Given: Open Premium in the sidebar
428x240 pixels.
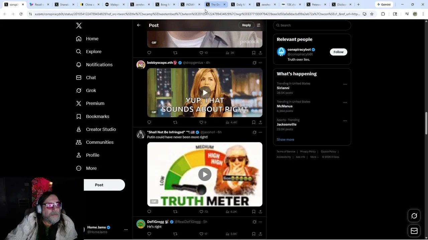Looking at the screenshot, I should [90, 103].
